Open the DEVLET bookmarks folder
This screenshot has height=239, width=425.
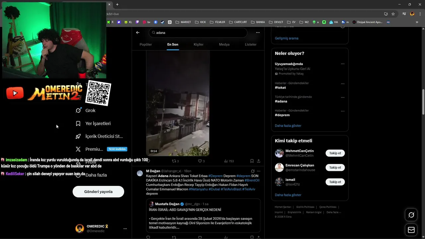click(x=276, y=22)
